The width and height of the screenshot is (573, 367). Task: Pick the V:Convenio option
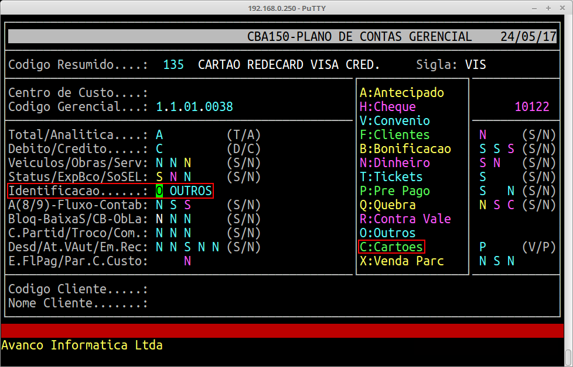click(x=395, y=121)
